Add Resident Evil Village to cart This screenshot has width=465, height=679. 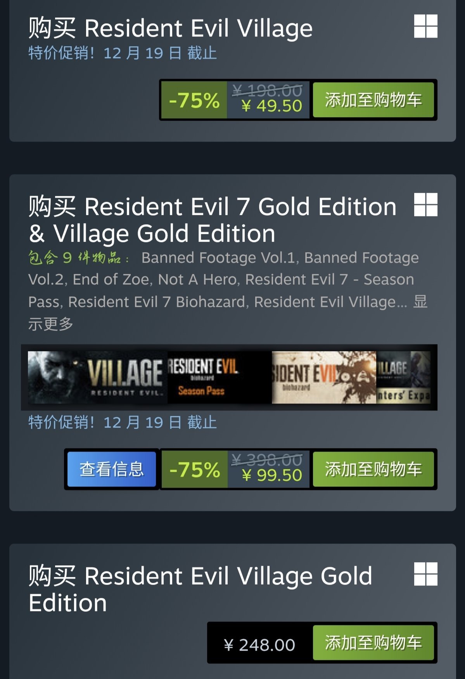[x=373, y=100]
